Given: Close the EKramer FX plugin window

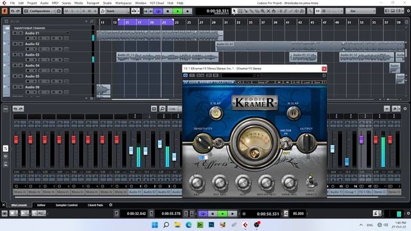Looking at the screenshot, I should tap(324, 69).
